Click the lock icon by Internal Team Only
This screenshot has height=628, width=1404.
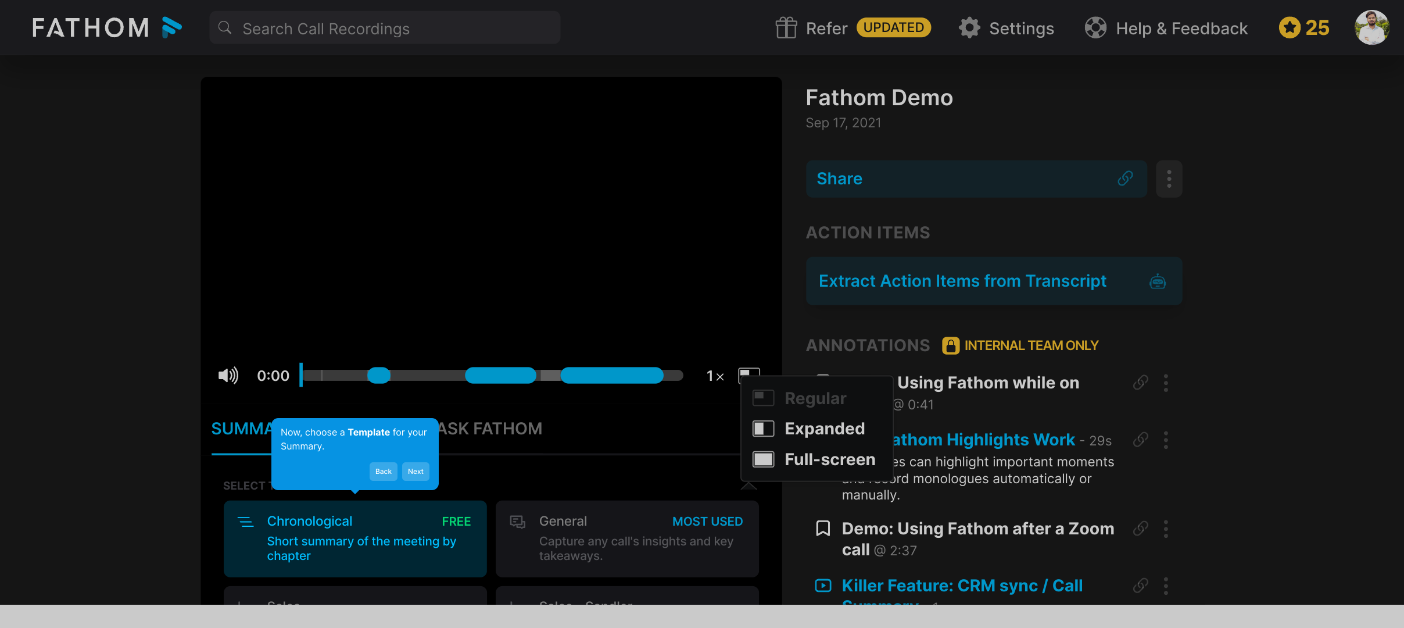tap(951, 345)
